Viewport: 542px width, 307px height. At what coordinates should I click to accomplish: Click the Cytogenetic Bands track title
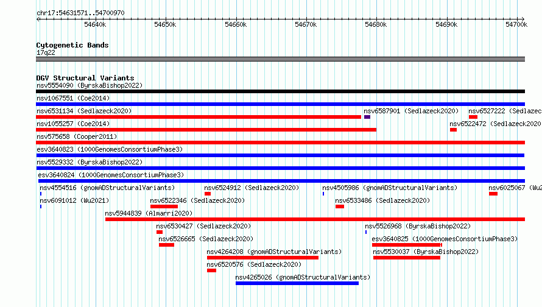pos(72,45)
